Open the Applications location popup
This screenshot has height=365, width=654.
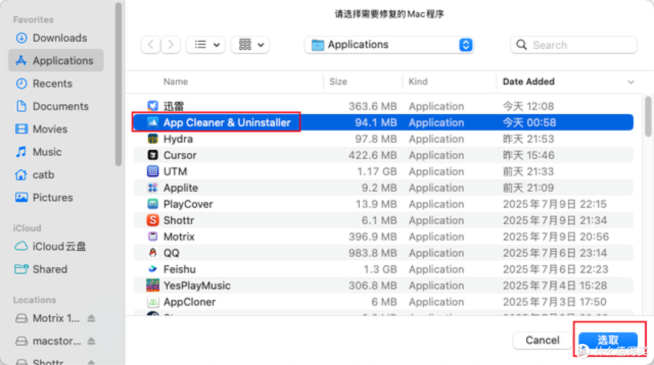coord(389,45)
